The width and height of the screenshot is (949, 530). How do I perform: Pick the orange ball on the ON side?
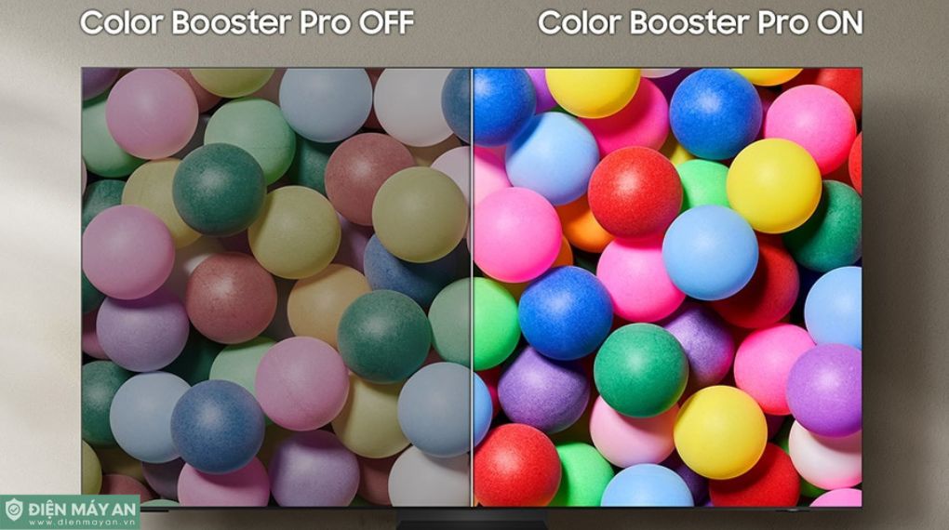point(582,225)
